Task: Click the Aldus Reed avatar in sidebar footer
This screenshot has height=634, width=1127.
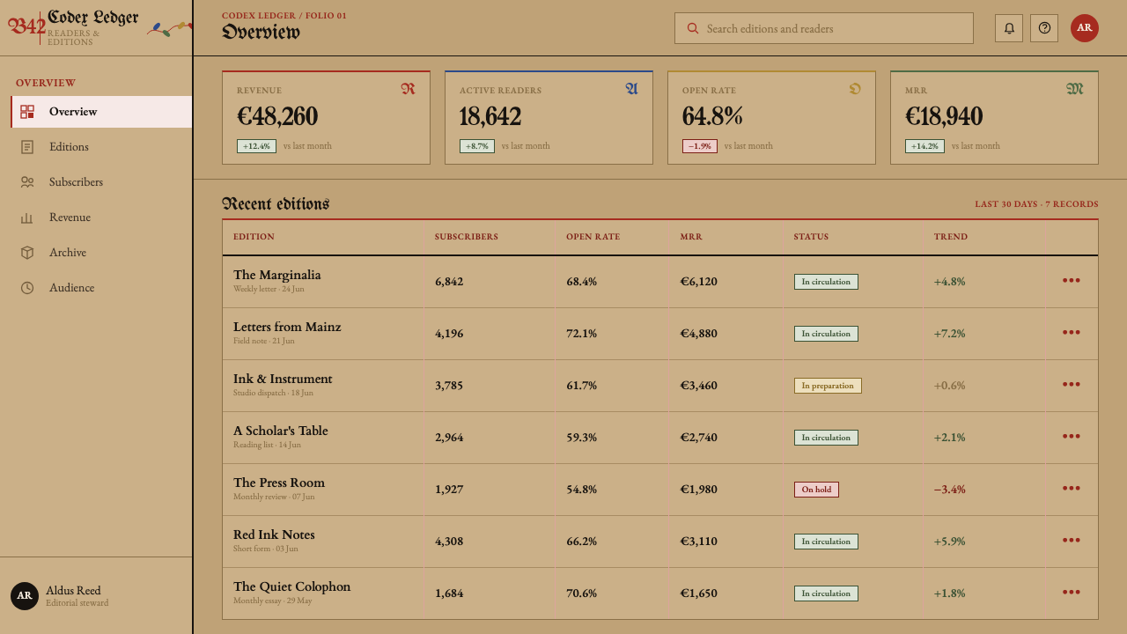Action: coord(25,596)
